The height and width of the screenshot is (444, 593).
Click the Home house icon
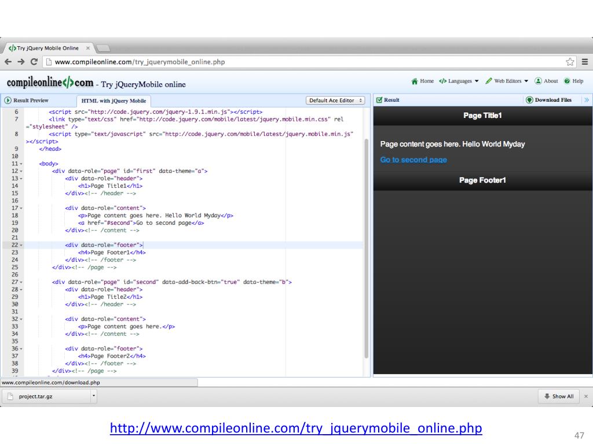(x=415, y=81)
